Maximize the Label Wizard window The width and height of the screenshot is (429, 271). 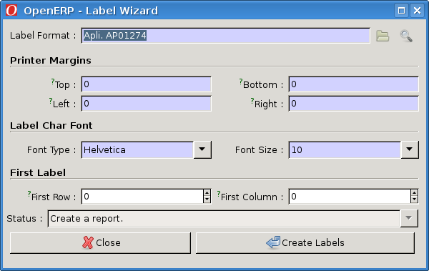pyautogui.click(x=401, y=11)
